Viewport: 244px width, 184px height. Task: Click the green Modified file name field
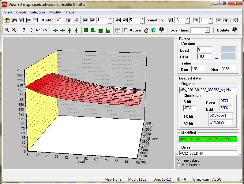207,139
